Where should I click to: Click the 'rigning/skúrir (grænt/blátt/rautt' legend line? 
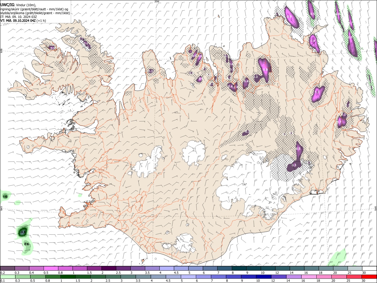(34, 9)
